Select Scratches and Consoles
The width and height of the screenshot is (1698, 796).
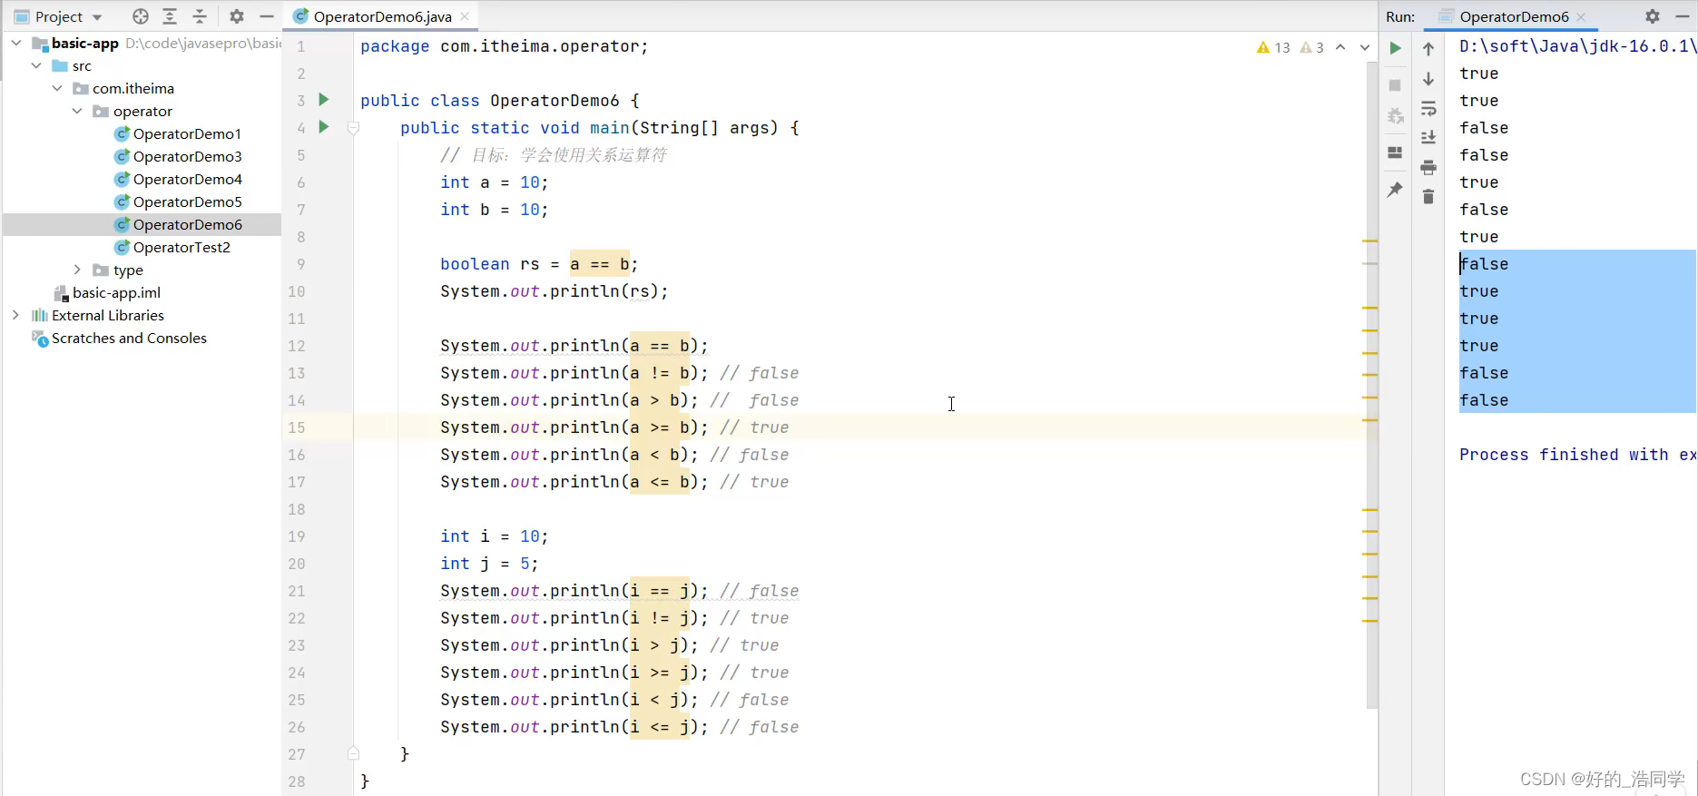point(129,338)
